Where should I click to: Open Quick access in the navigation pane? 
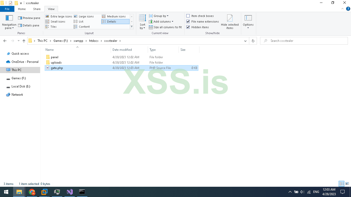(20, 54)
